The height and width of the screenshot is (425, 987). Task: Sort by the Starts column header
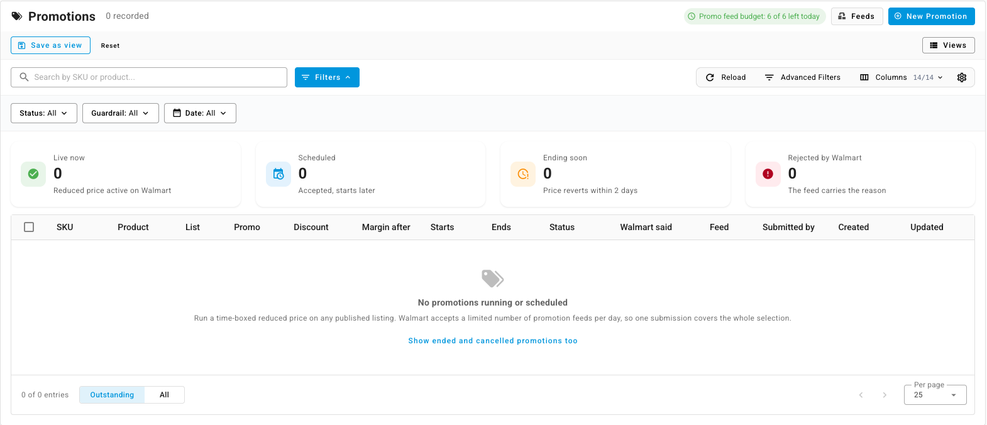(442, 227)
